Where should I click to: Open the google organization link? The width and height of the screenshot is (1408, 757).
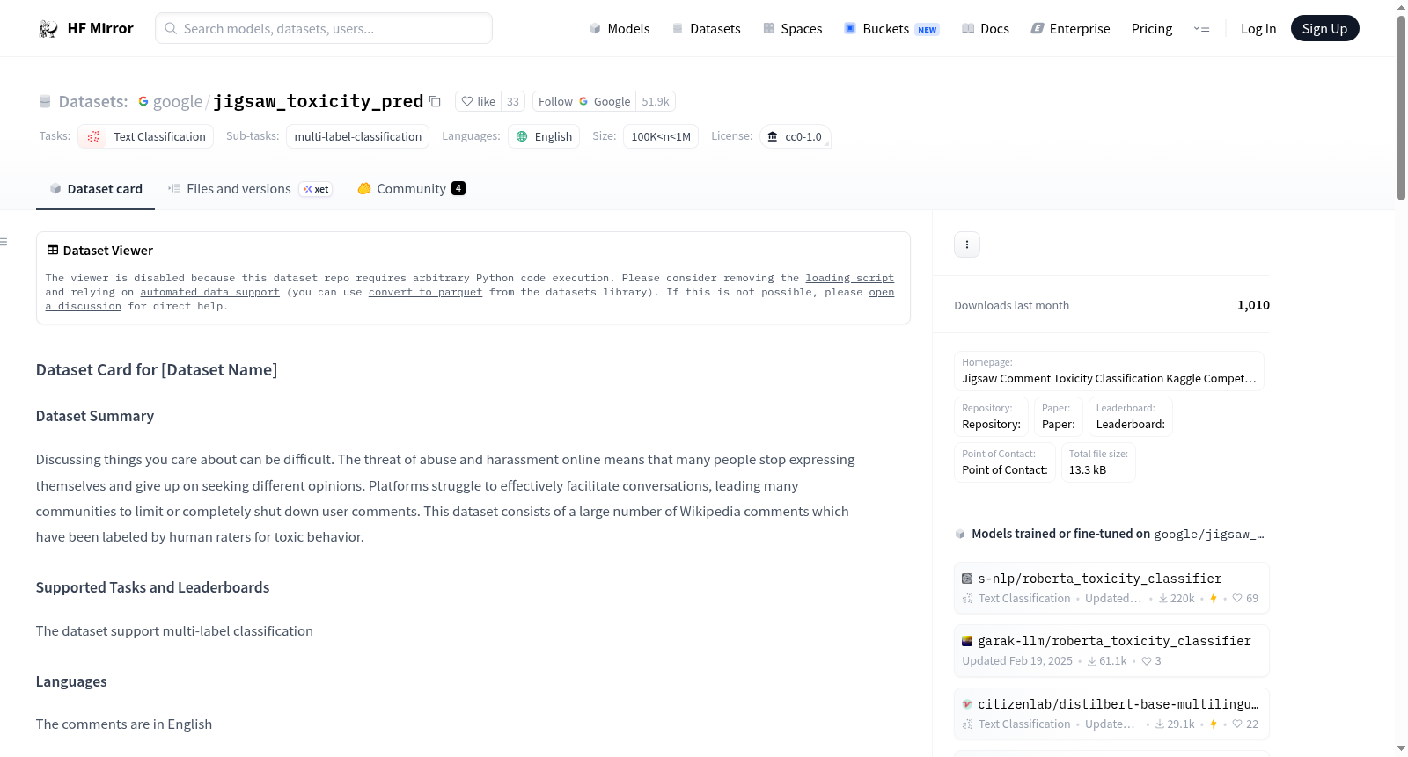[x=178, y=102]
